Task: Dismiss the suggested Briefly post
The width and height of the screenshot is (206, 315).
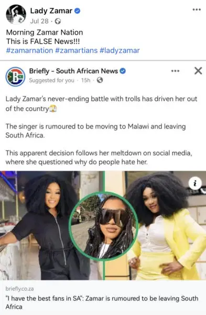Action: click(198, 71)
